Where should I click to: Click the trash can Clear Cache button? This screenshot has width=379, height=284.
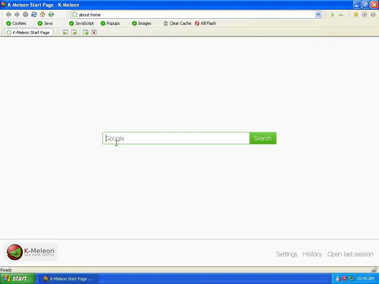pos(177,23)
